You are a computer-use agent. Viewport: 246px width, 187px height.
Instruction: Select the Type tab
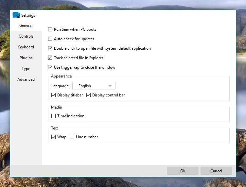click(x=26, y=69)
